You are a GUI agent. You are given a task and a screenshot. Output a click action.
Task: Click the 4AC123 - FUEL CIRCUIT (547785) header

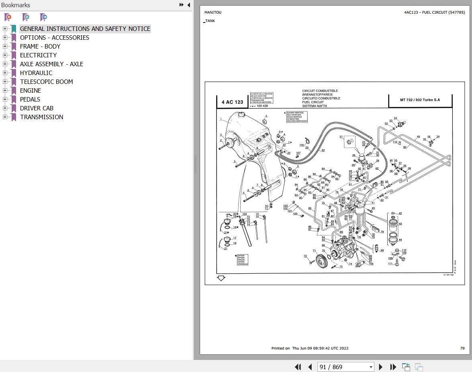click(434, 12)
